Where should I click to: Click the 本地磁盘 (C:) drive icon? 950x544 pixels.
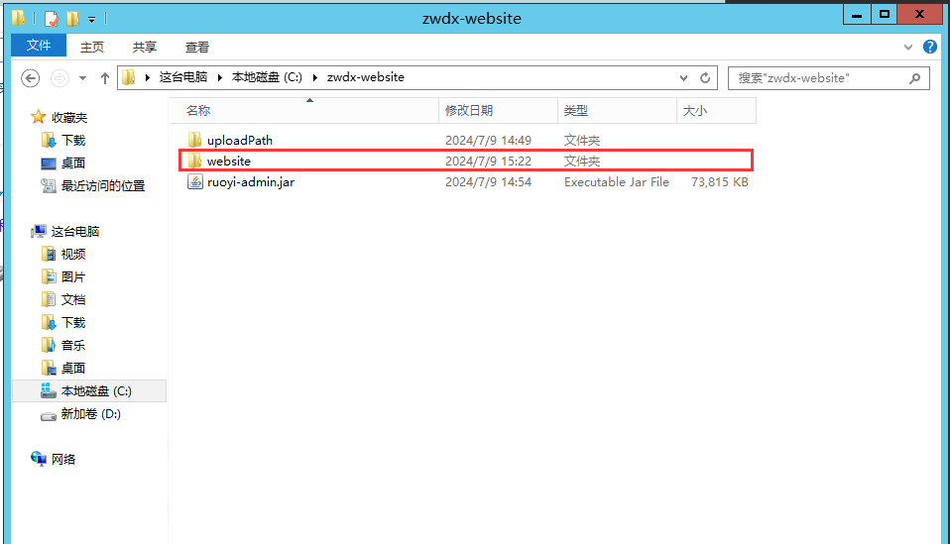tap(49, 390)
